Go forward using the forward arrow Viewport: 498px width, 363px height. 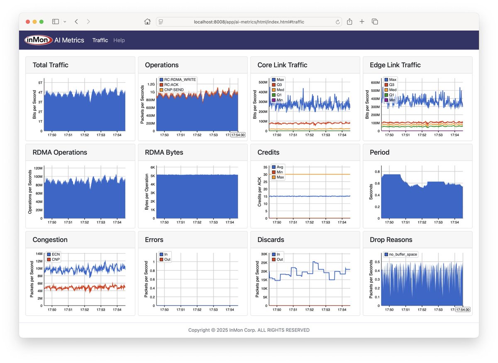[x=88, y=22]
